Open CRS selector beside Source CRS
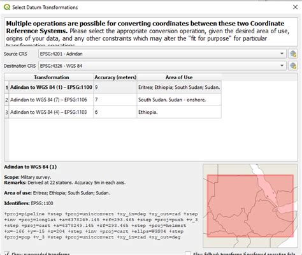This screenshot has width=302, height=255. pos(293,54)
